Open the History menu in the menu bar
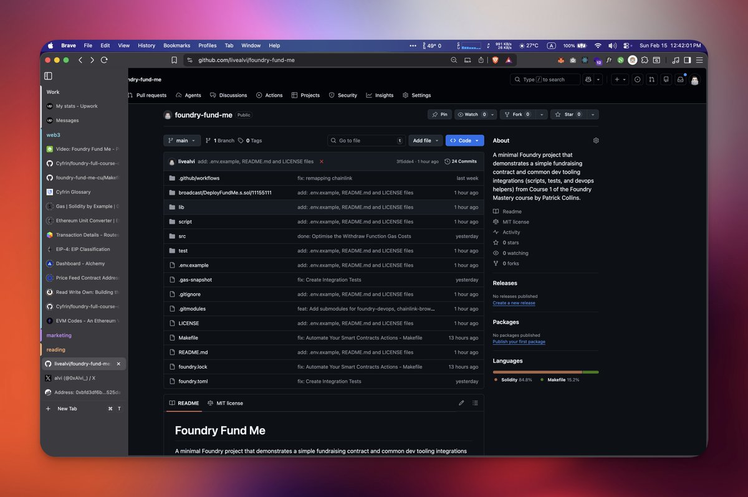Screen dimensions: 748x497 [146, 45]
